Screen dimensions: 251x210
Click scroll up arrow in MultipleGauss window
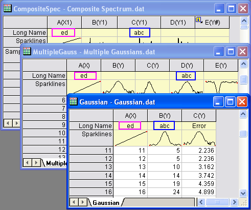tap(243, 64)
